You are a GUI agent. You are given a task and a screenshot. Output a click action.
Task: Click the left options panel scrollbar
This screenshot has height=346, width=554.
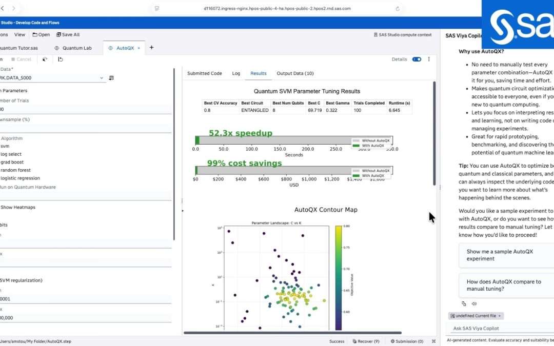point(174,154)
